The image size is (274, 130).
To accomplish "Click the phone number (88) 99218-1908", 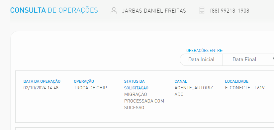I will 229,11.
